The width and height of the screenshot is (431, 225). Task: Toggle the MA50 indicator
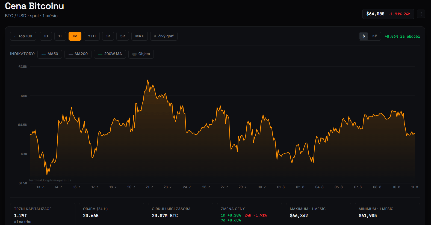pos(50,54)
